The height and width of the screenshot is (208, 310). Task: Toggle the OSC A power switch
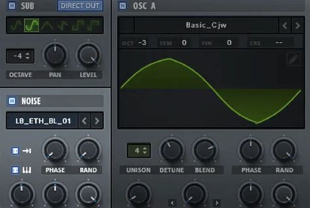[x=123, y=6]
